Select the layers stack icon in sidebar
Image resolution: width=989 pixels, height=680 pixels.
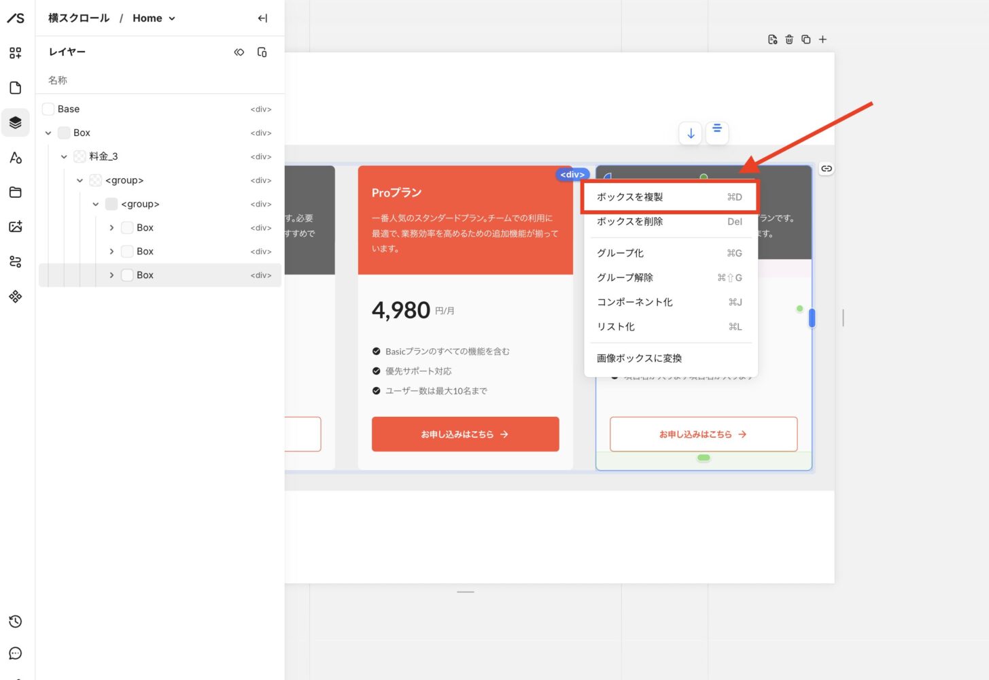coord(16,123)
